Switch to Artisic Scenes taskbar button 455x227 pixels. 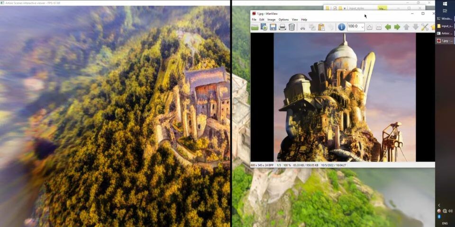point(445,34)
